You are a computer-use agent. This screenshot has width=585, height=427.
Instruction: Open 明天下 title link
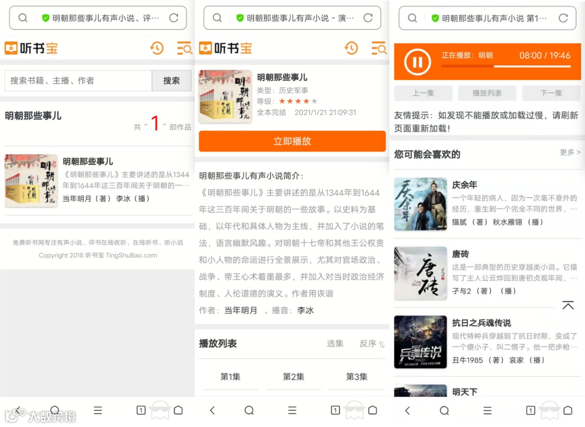pyautogui.click(x=465, y=392)
